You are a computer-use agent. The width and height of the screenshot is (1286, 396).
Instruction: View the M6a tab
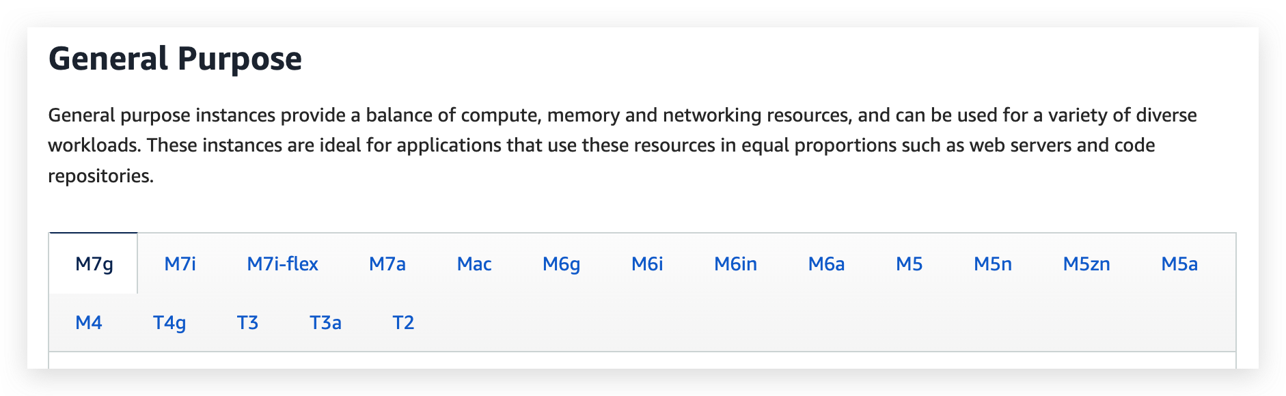coord(826,264)
